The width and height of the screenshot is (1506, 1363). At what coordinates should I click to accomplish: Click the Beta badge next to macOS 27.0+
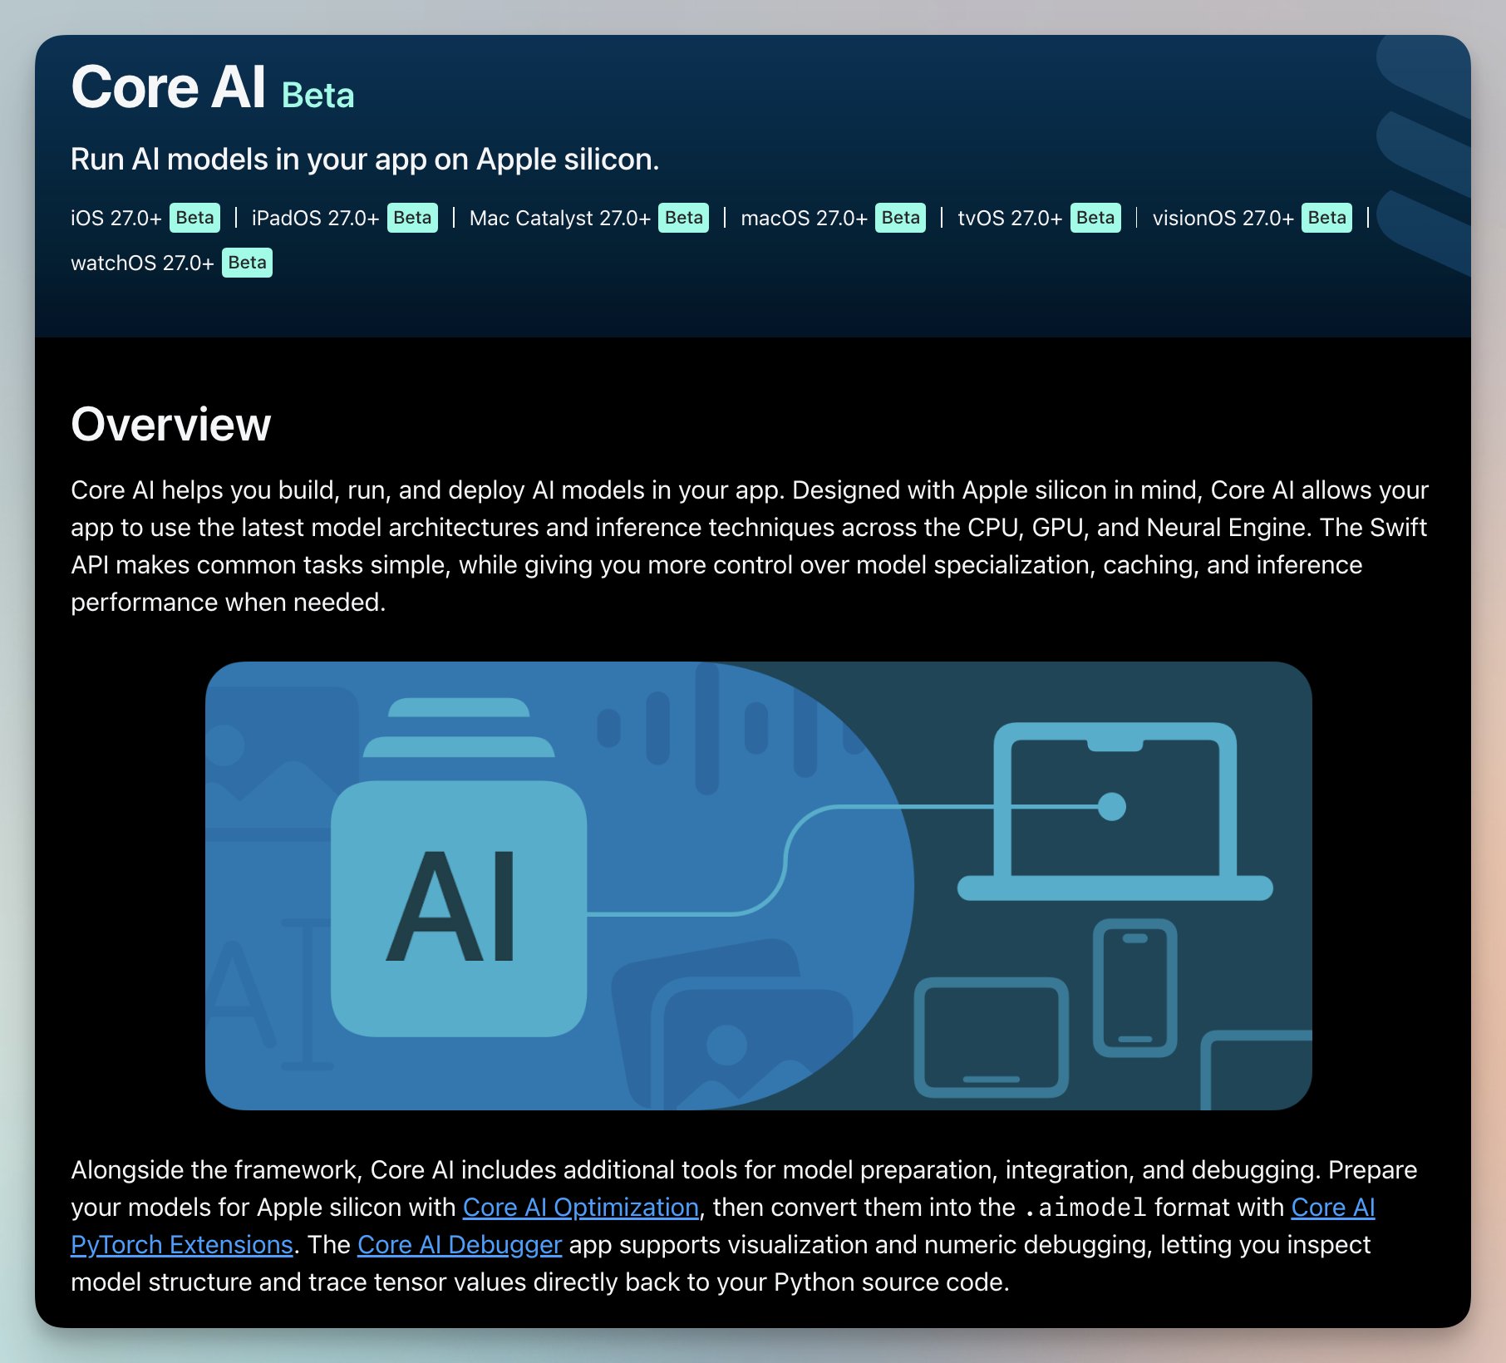coord(901,218)
